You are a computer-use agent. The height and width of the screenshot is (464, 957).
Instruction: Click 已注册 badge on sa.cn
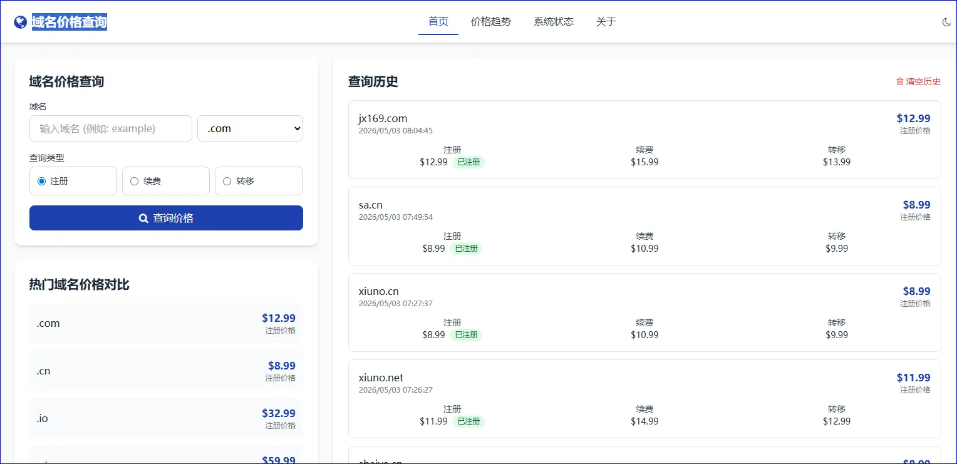coord(466,249)
